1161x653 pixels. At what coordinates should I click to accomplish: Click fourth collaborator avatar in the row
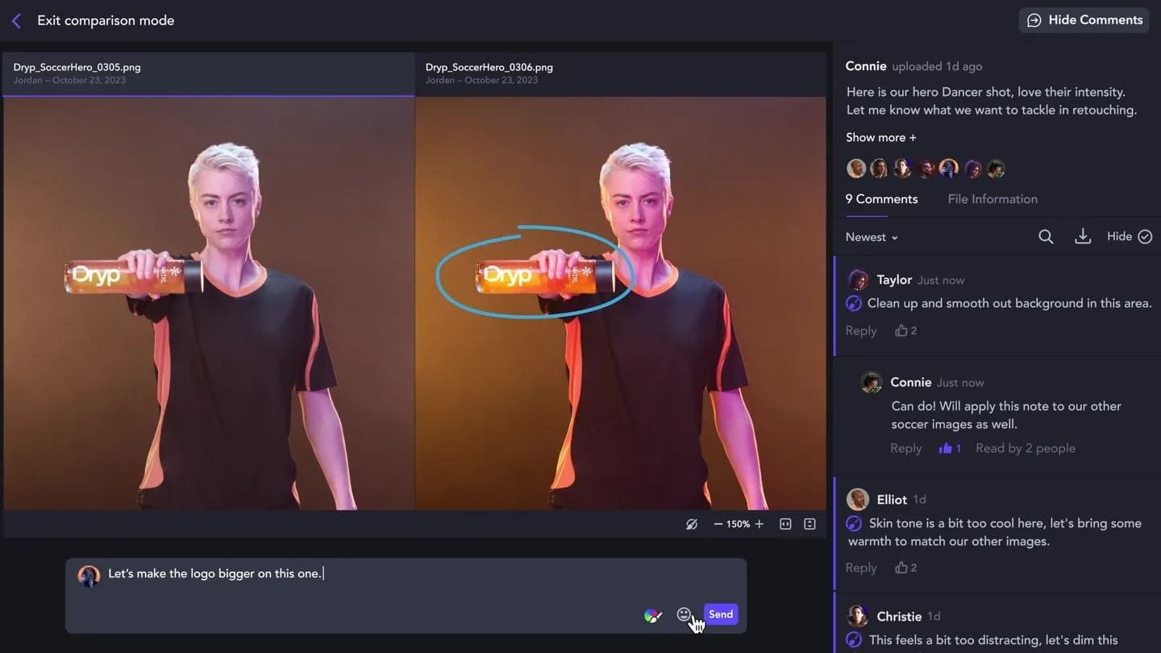pos(926,168)
